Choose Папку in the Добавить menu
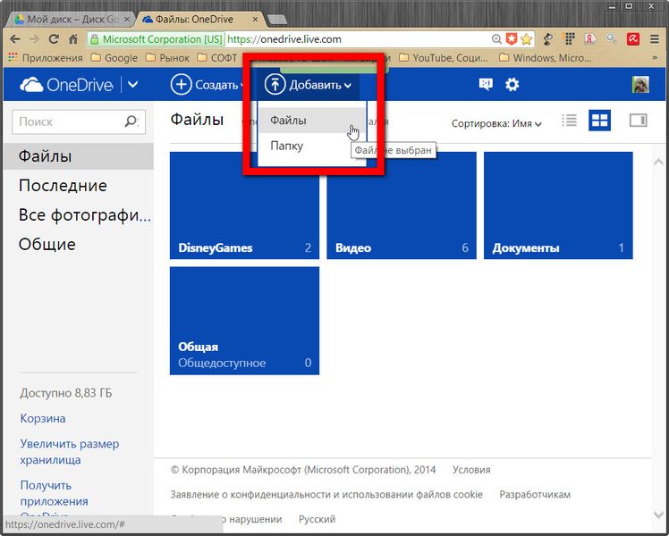669x536 pixels. (312, 146)
